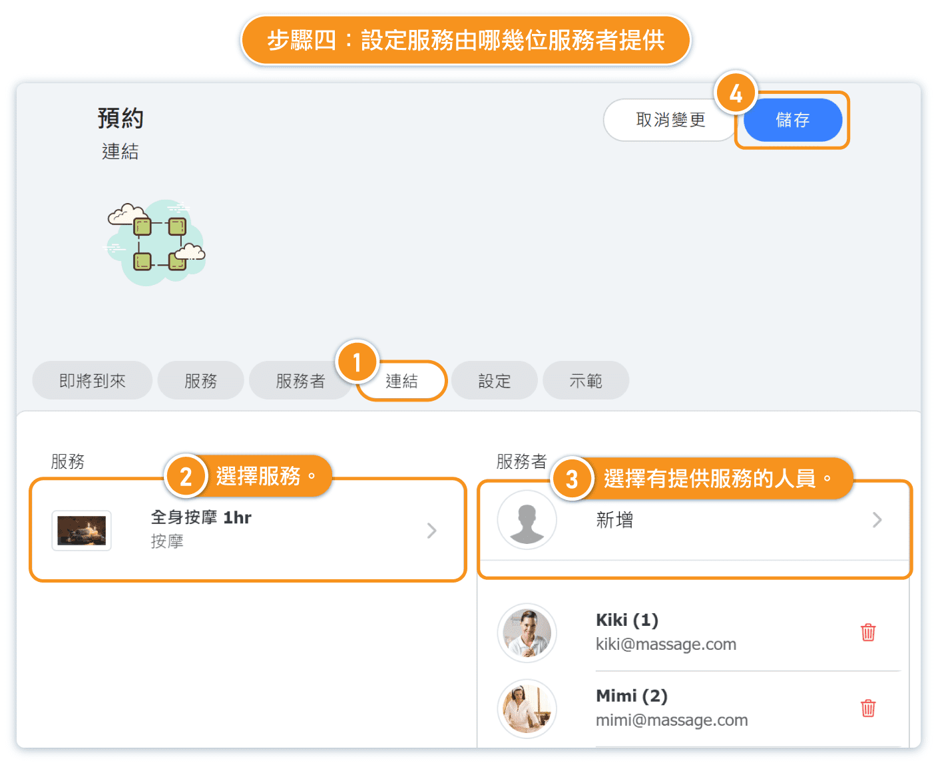
Task: Click the orange step 1 badge
Action: pyautogui.click(x=357, y=362)
